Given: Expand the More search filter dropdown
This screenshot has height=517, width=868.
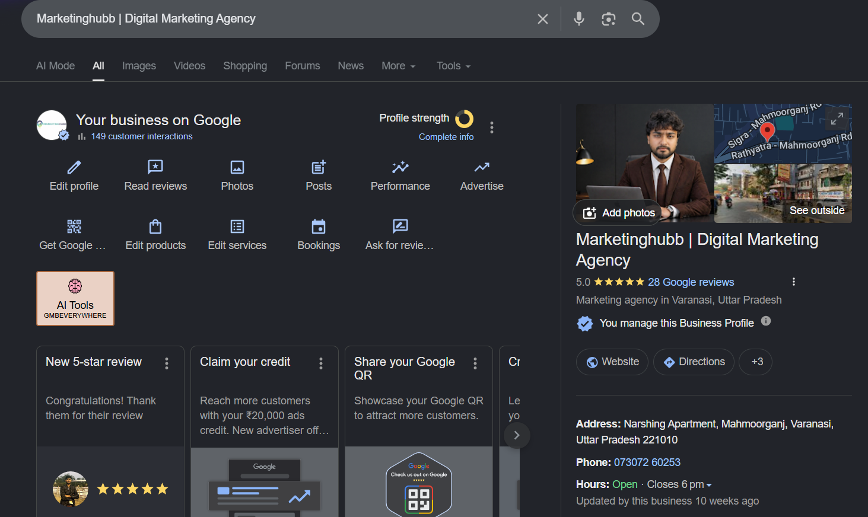Looking at the screenshot, I should click(398, 66).
